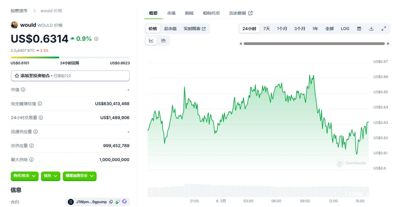The height and width of the screenshot is (207, 395).
Task: Select the 24小时 time range
Action: tap(249, 29)
